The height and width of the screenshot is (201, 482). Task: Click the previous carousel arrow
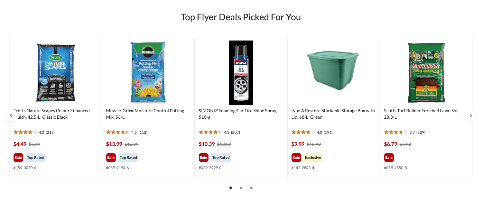point(11,115)
